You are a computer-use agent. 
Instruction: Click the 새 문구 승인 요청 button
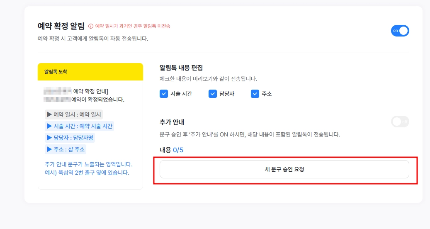(284, 169)
